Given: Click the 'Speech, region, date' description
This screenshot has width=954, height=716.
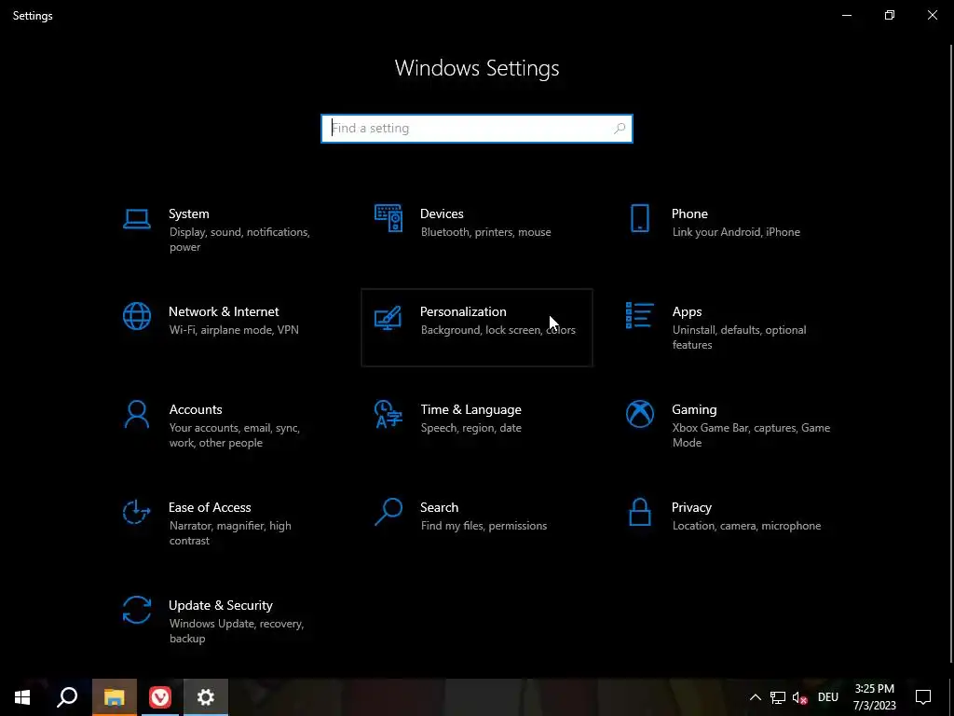Looking at the screenshot, I should [470, 428].
